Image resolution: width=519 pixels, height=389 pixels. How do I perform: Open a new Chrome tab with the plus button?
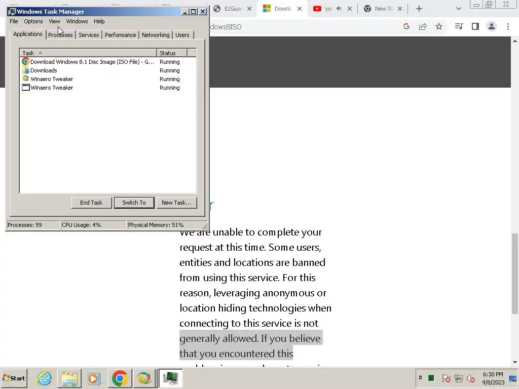click(419, 9)
